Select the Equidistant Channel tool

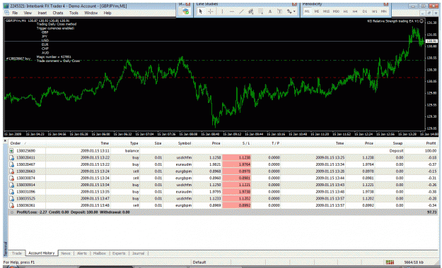[251, 11]
